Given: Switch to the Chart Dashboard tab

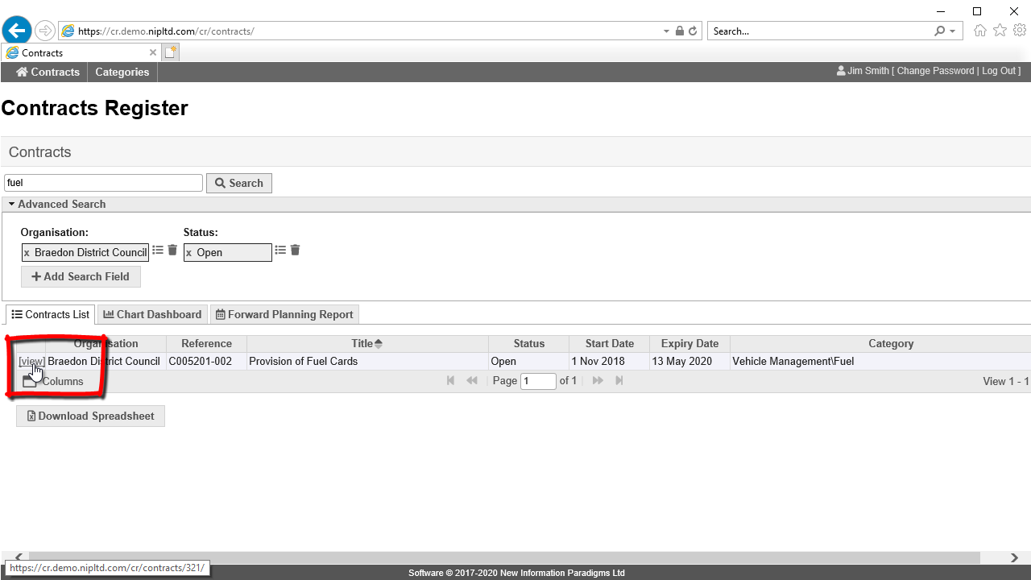Looking at the screenshot, I should point(152,314).
